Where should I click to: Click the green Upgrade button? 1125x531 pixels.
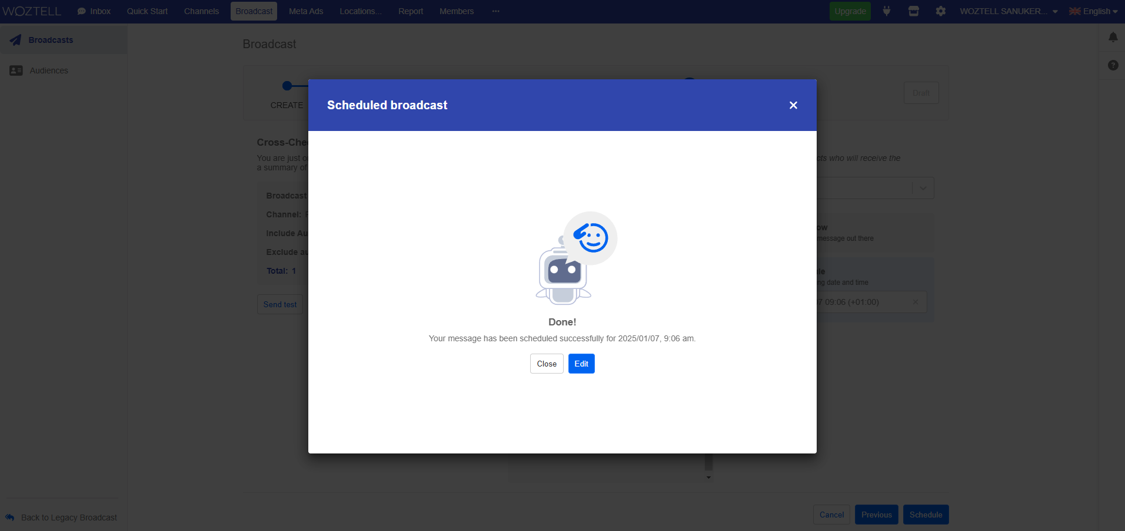coord(850,11)
